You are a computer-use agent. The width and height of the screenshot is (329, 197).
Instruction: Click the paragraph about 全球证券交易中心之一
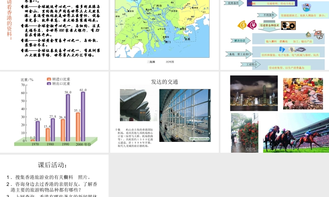pos(61,53)
